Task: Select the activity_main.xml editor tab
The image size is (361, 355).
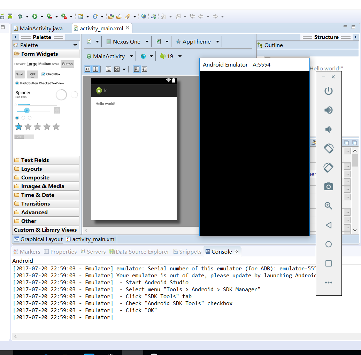Action: point(101,28)
